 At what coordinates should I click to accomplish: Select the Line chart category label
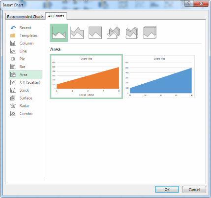(23, 51)
